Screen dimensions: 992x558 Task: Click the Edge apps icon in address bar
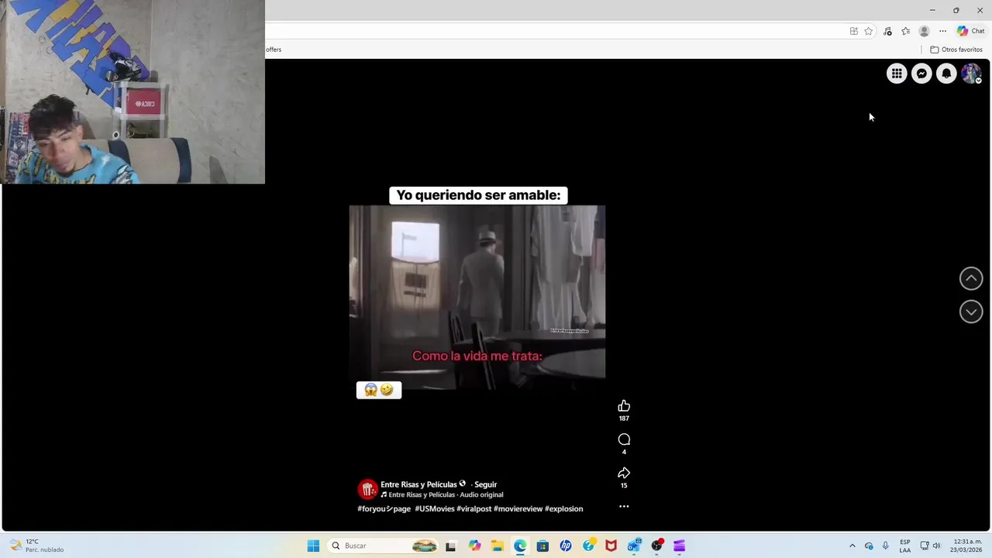pyautogui.click(x=853, y=31)
